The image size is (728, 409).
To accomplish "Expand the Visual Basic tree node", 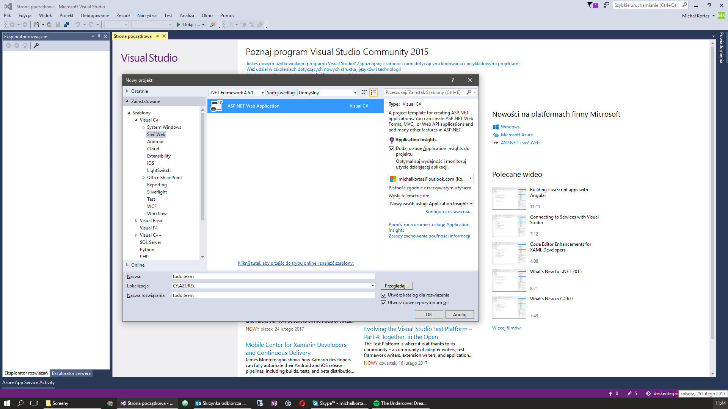I will tap(136, 221).
